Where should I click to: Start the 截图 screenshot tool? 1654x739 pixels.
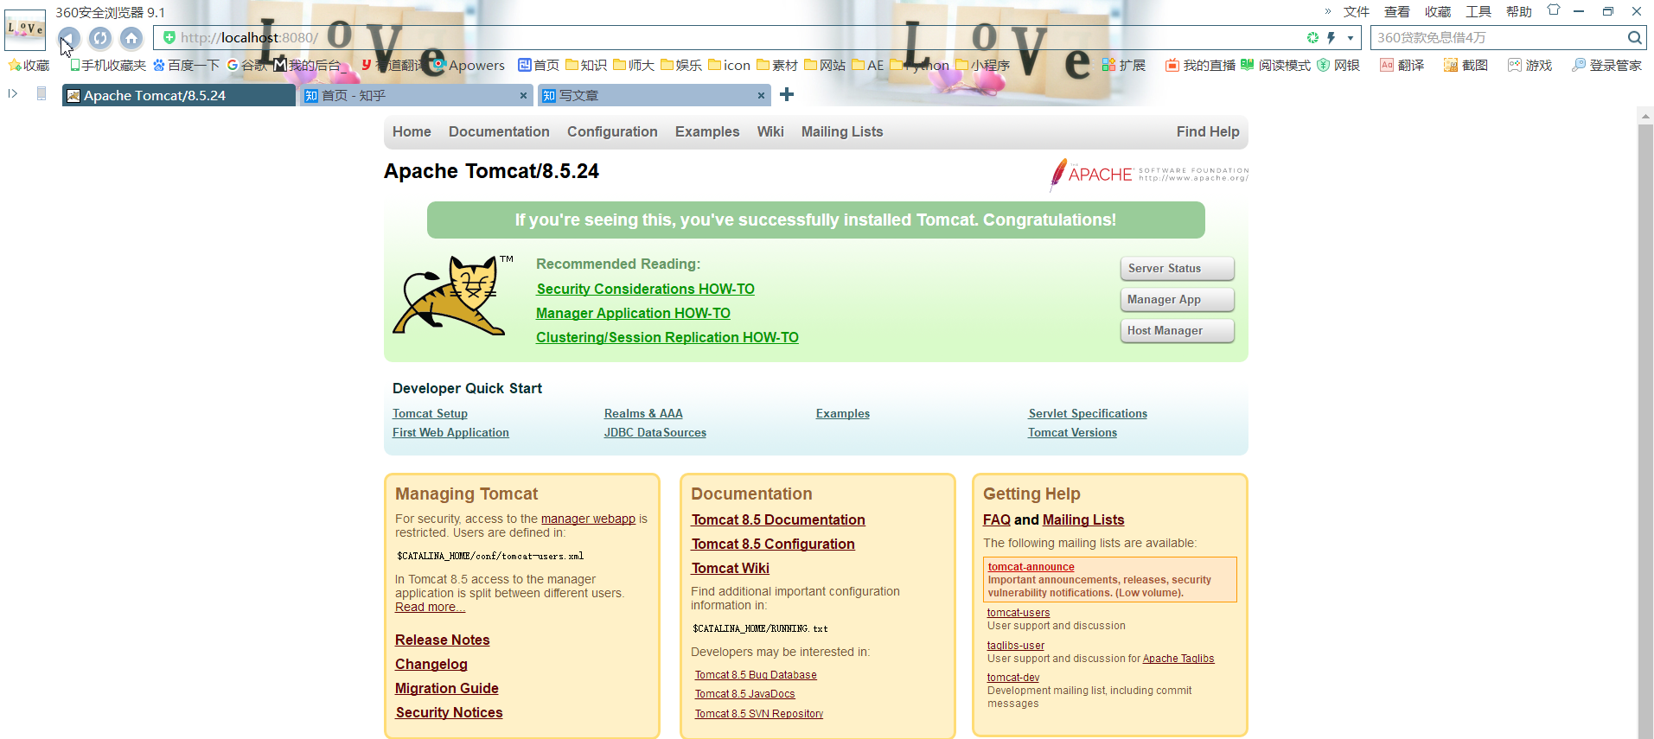(1466, 66)
